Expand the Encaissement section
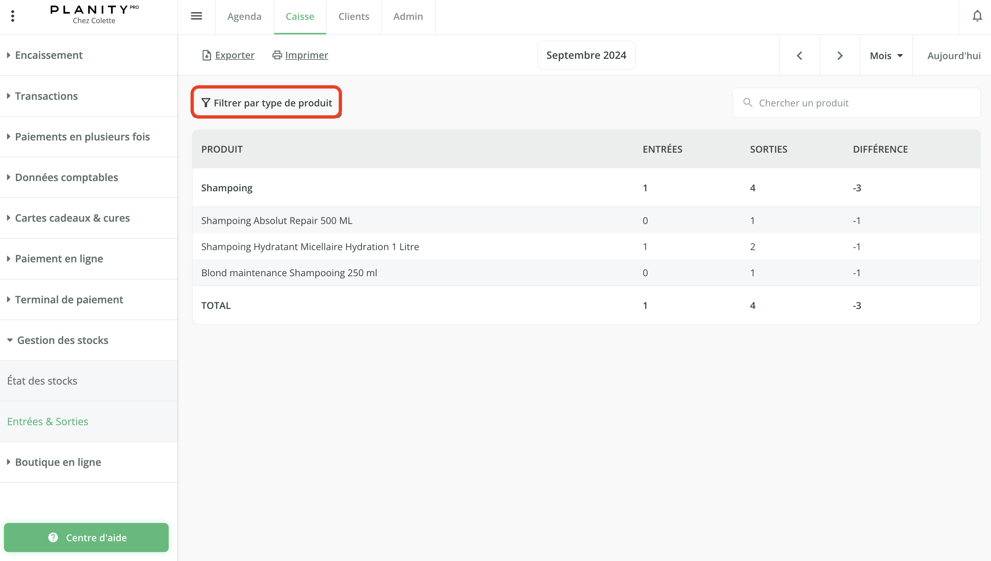The image size is (991, 561). point(49,55)
